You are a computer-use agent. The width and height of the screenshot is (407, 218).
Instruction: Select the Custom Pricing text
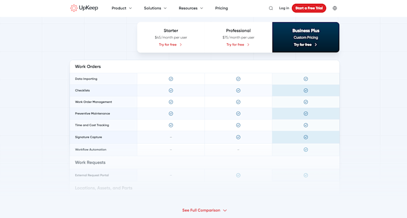(x=306, y=37)
